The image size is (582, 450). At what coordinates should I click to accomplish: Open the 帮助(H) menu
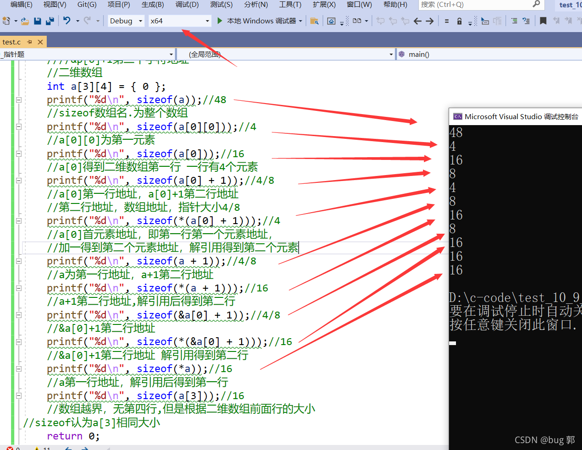click(395, 5)
